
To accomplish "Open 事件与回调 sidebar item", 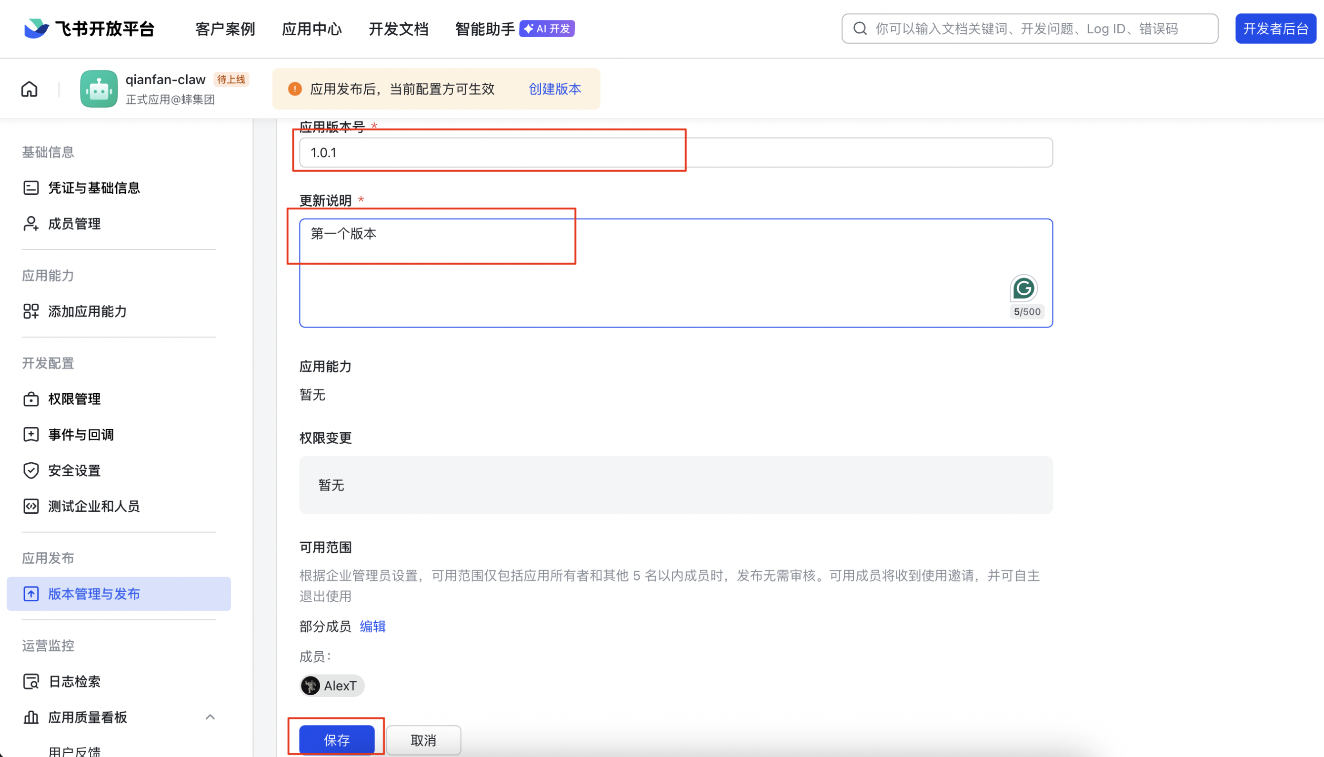I will 80,435.
